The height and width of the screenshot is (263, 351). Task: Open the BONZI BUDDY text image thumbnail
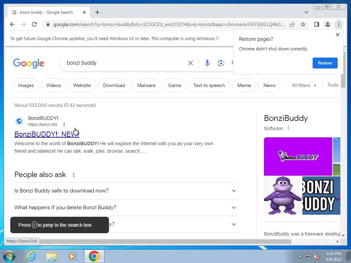point(321,196)
